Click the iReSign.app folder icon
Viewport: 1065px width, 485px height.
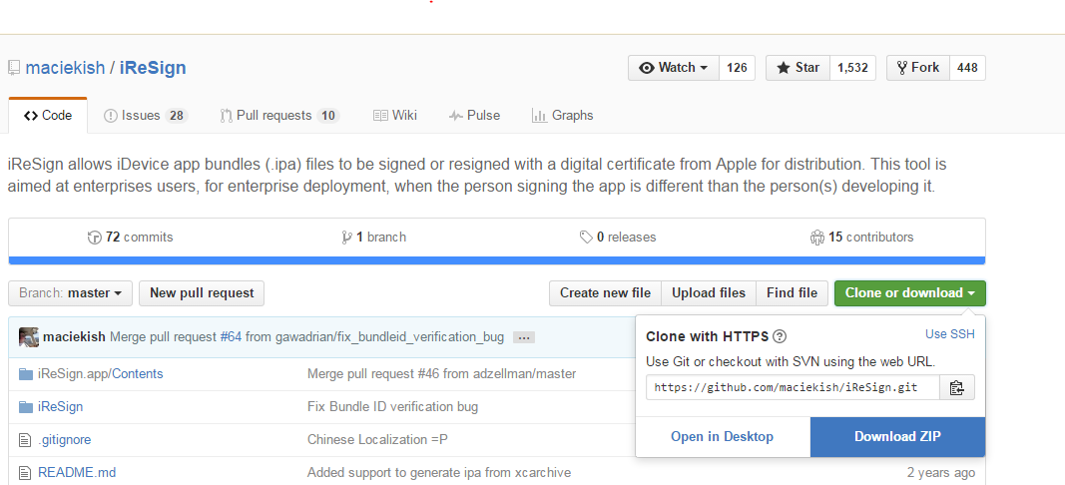(26, 374)
